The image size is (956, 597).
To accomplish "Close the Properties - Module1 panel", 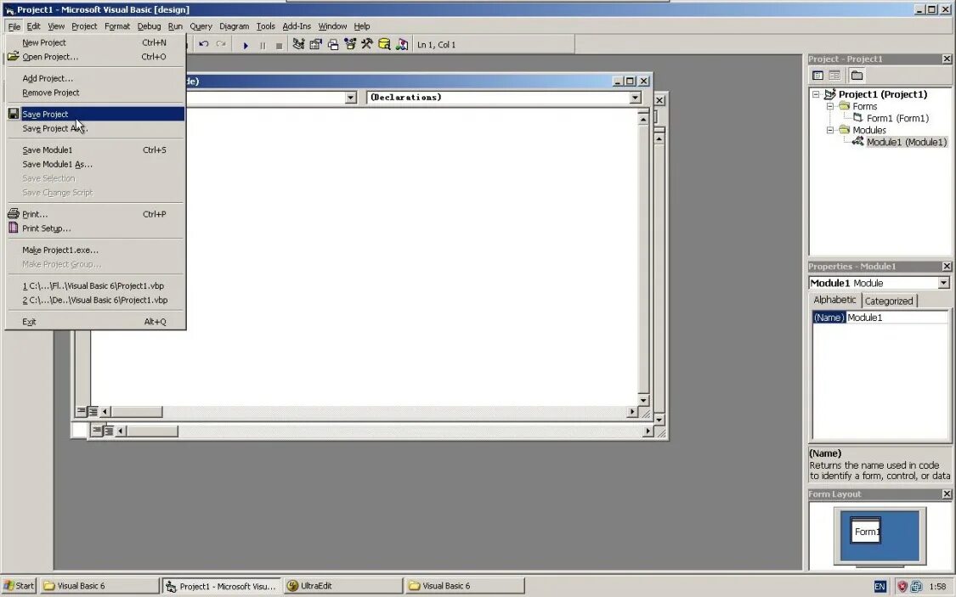I will 947,266.
